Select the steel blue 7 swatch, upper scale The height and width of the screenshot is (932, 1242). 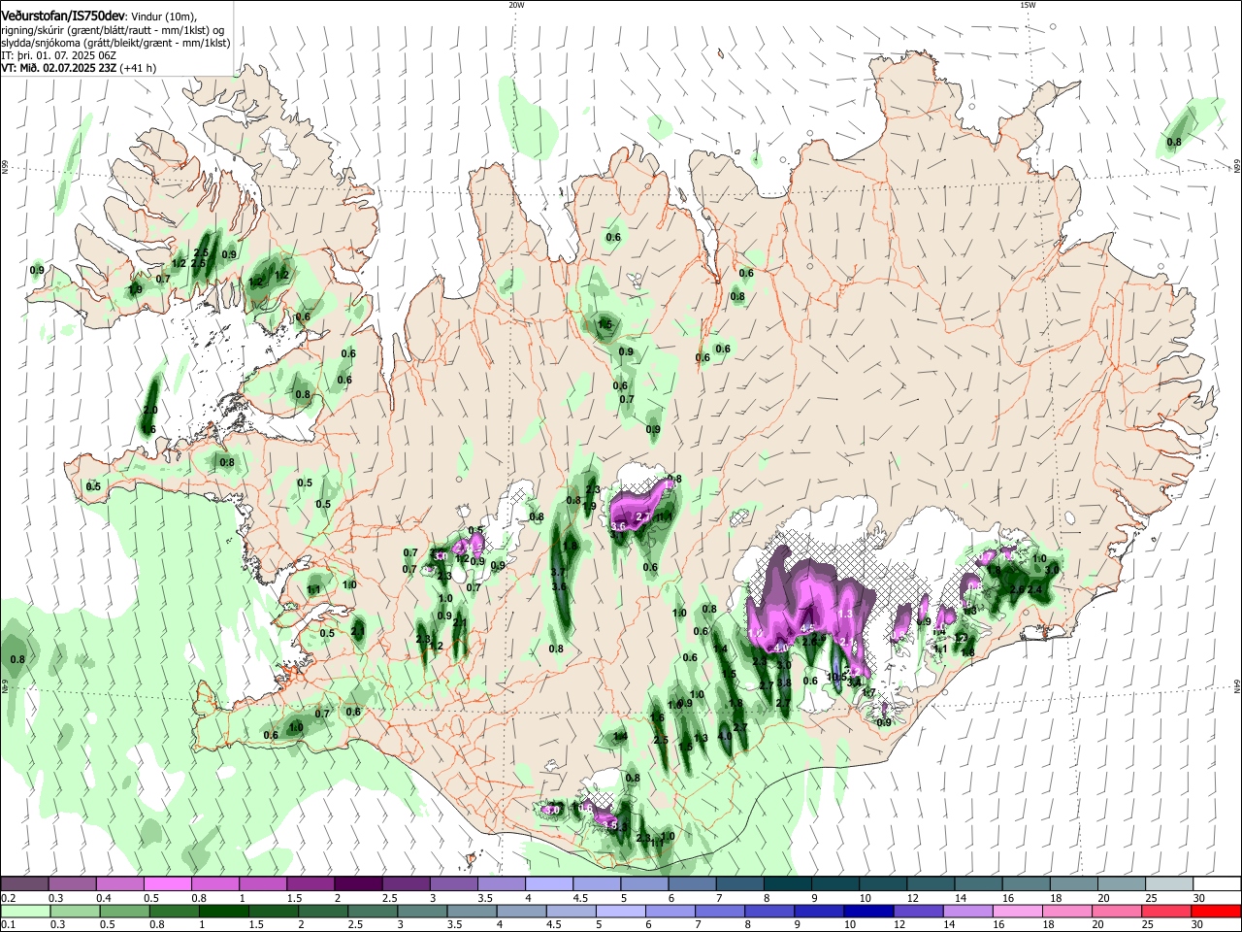coord(740,884)
